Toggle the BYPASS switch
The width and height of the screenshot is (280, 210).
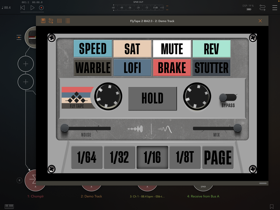(x=228, y=97)
